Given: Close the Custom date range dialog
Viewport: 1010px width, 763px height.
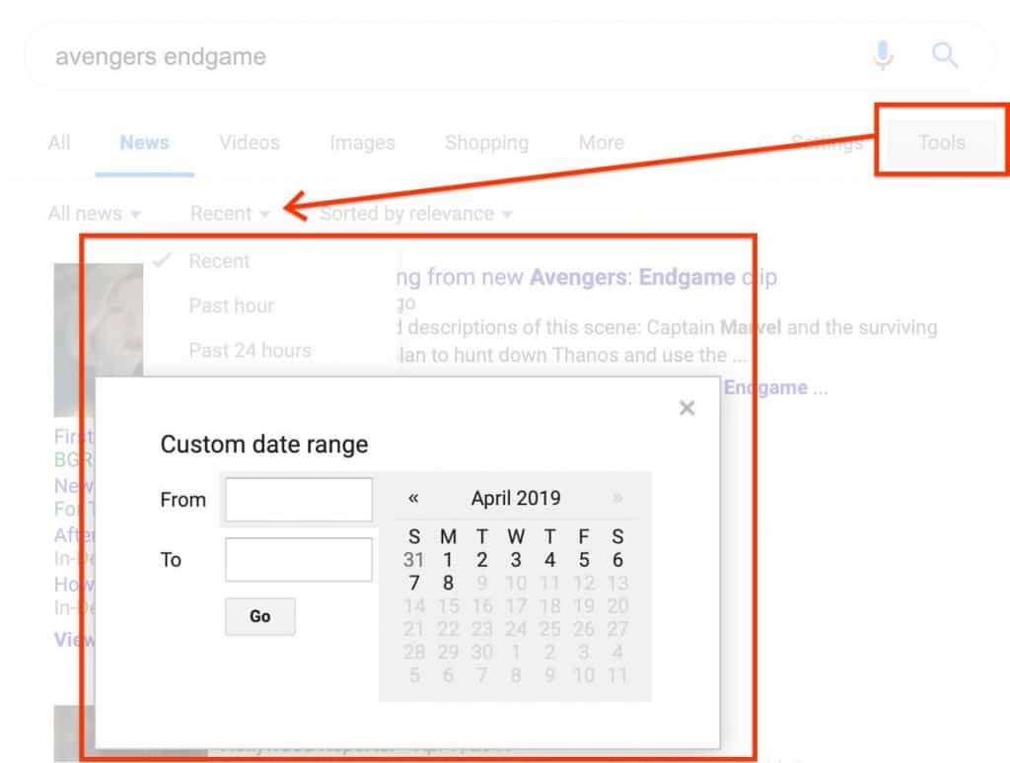Looking at the screenshot, I should (687, 408).
